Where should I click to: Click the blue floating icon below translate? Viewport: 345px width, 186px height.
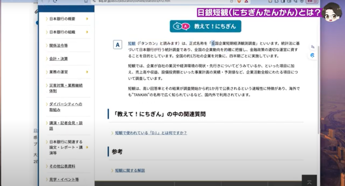312,55
